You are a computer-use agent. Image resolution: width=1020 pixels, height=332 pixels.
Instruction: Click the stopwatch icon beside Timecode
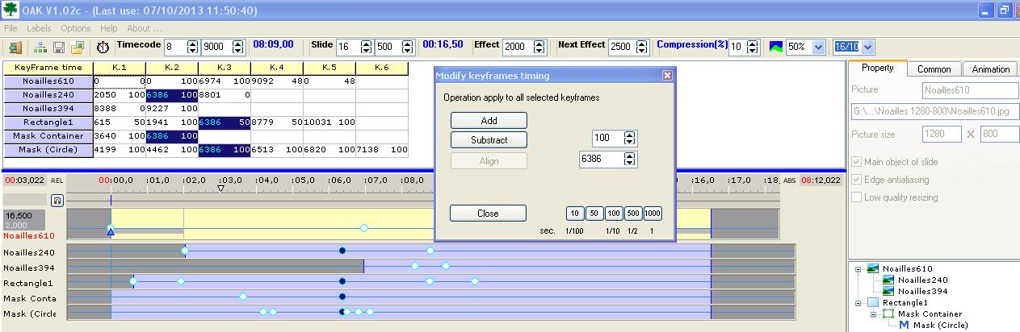coord(103,48)
